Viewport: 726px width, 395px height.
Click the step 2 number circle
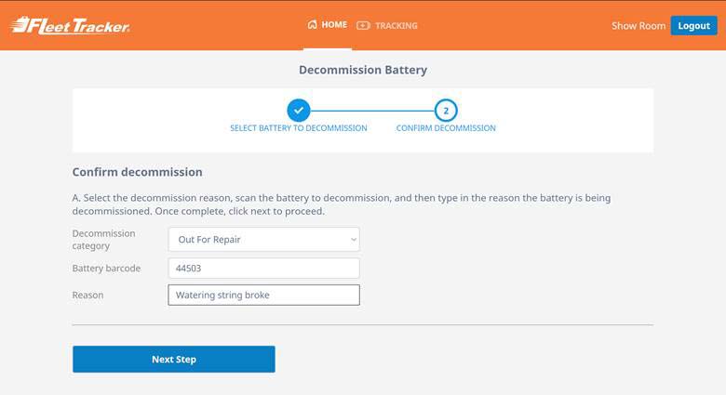446,110
